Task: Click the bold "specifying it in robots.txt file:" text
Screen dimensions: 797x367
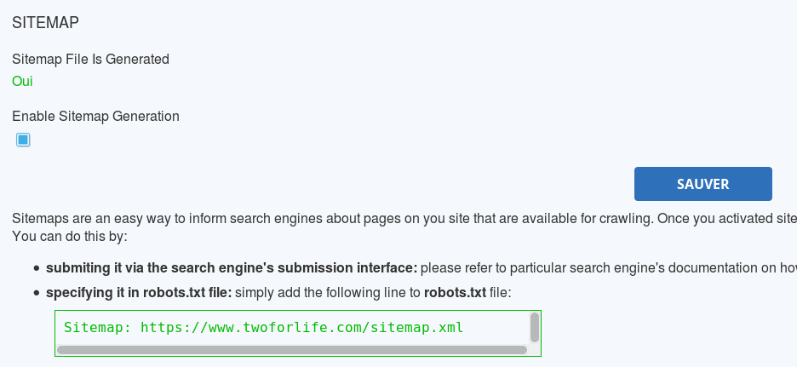Action: (x=138, y=293)
